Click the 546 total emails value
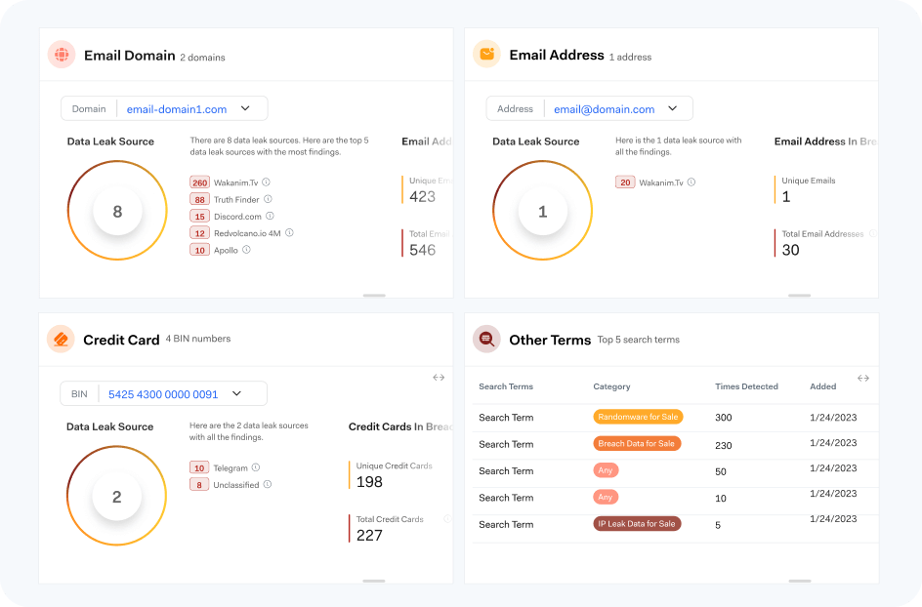The width and height of the screenshot is (922, 607). click(422, 251)
